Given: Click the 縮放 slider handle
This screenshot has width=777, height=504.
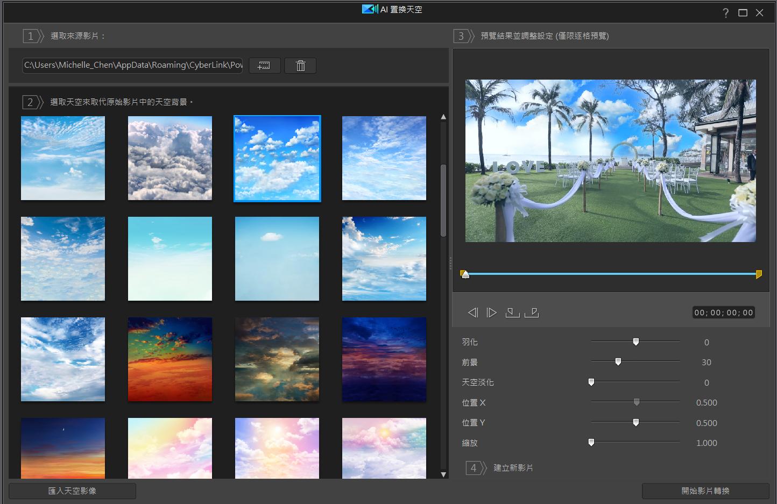Looking at the screenshot, I should [591, 443].
